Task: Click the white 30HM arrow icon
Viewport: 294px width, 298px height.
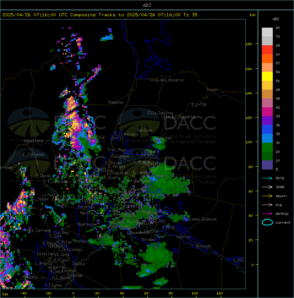Action: tap(267, 187)
